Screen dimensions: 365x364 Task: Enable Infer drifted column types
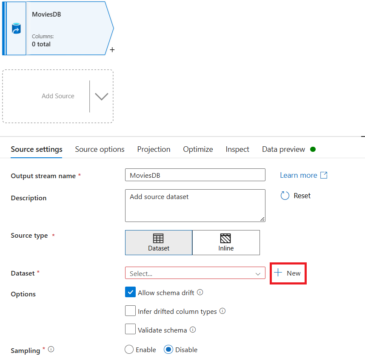131,311
